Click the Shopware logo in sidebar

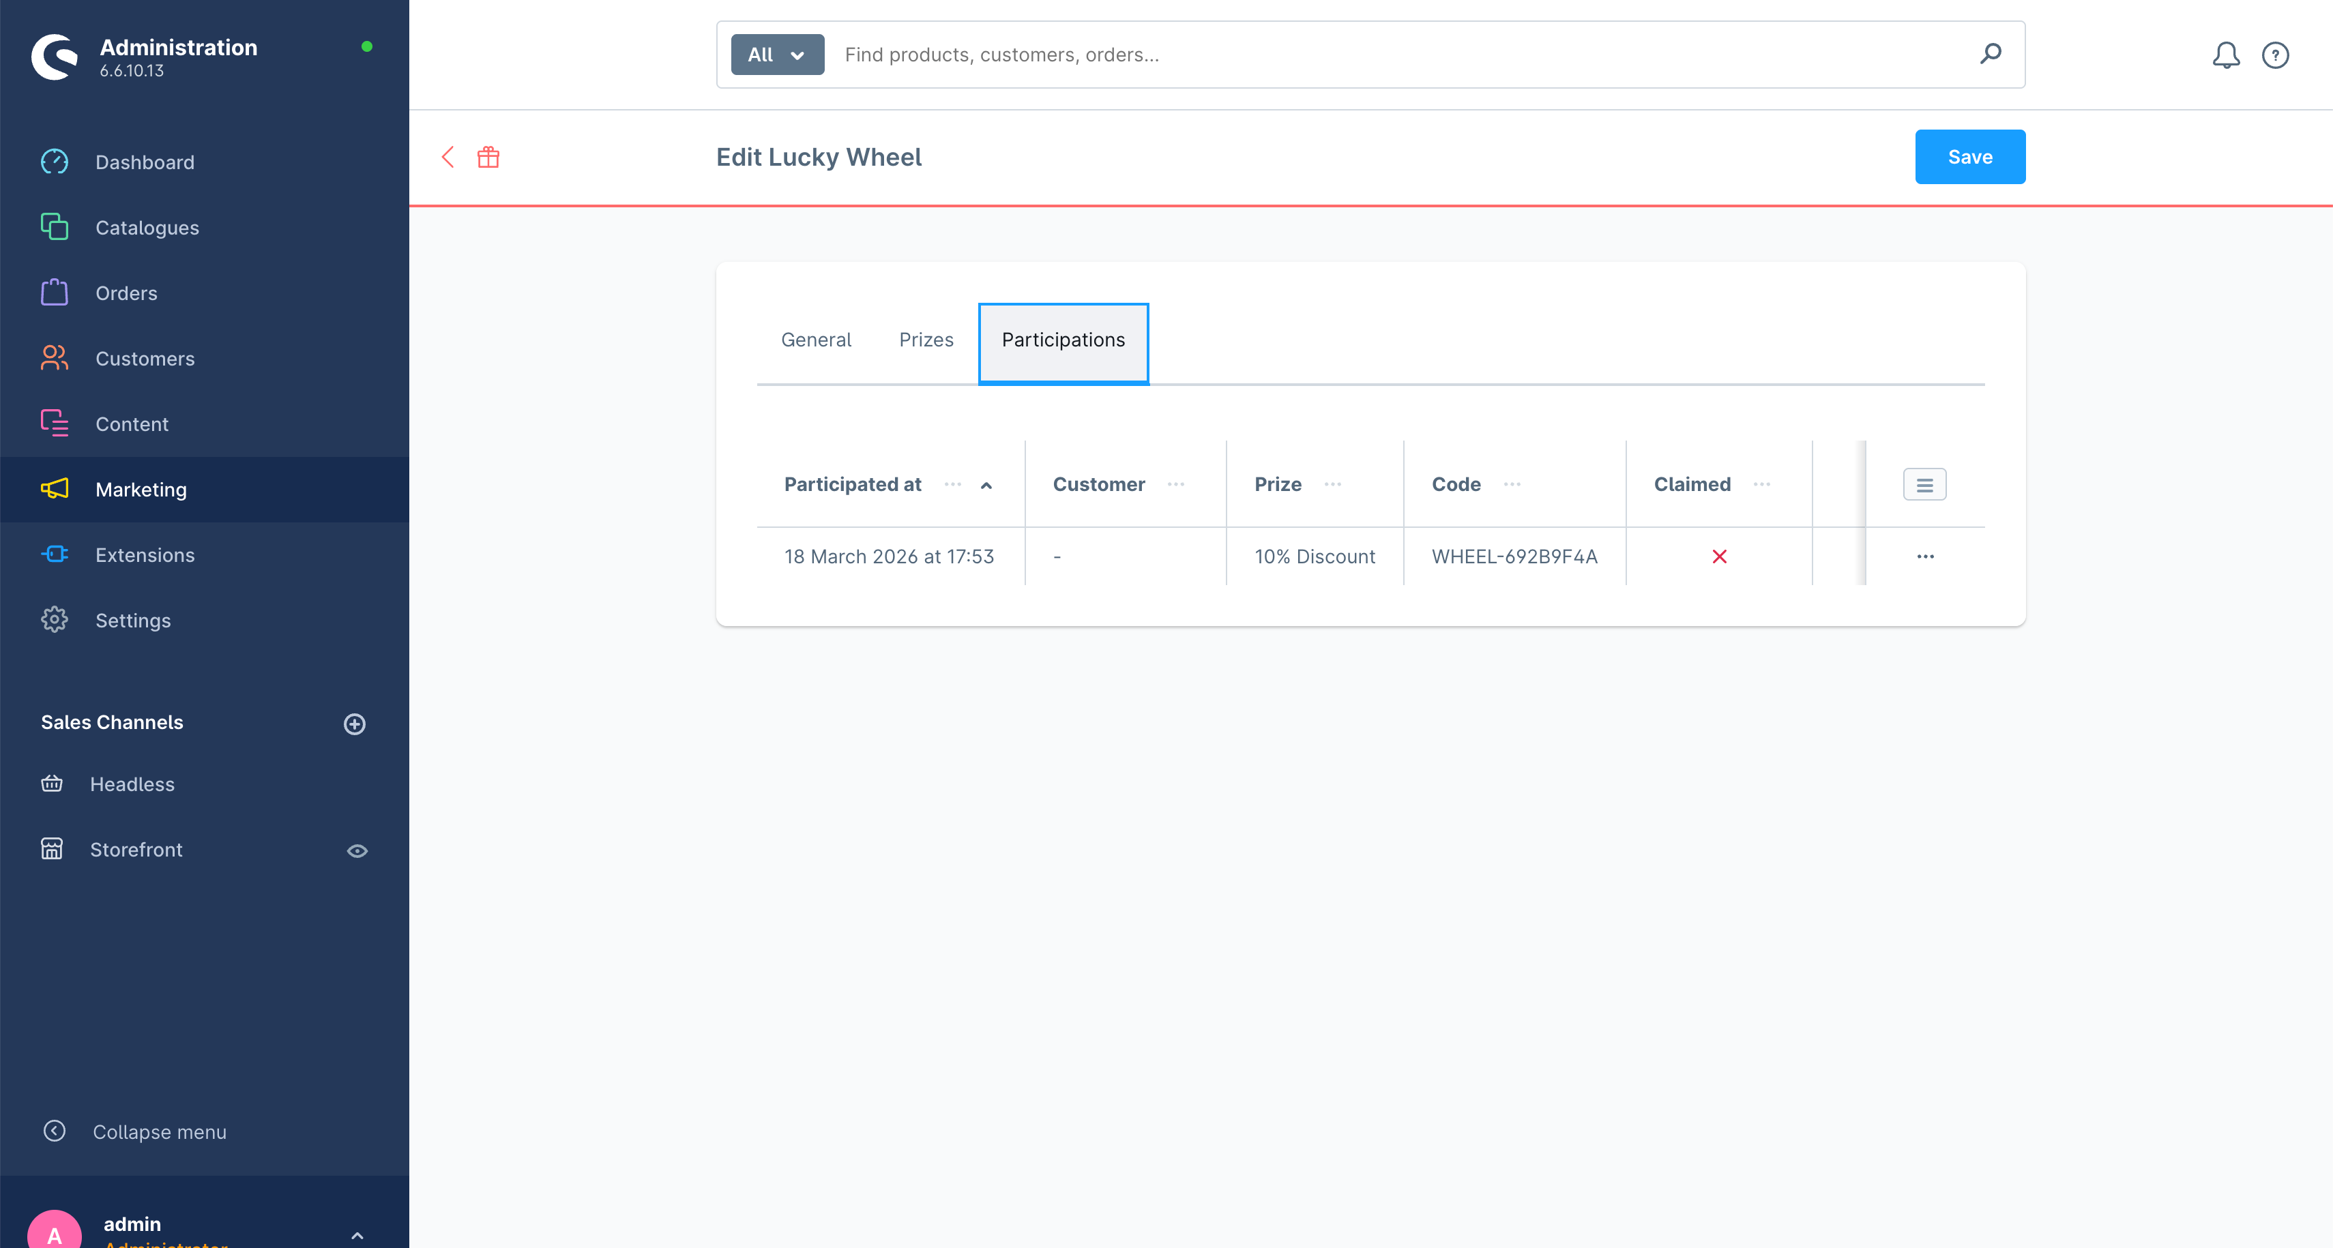[x=55, y=57]
